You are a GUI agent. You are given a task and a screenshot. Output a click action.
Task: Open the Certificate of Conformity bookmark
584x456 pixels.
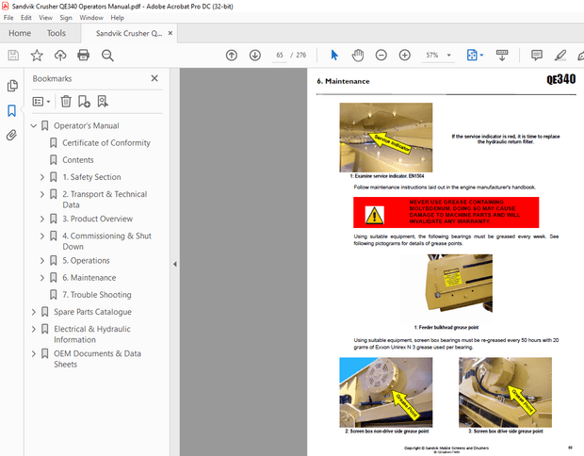[106, 143]
